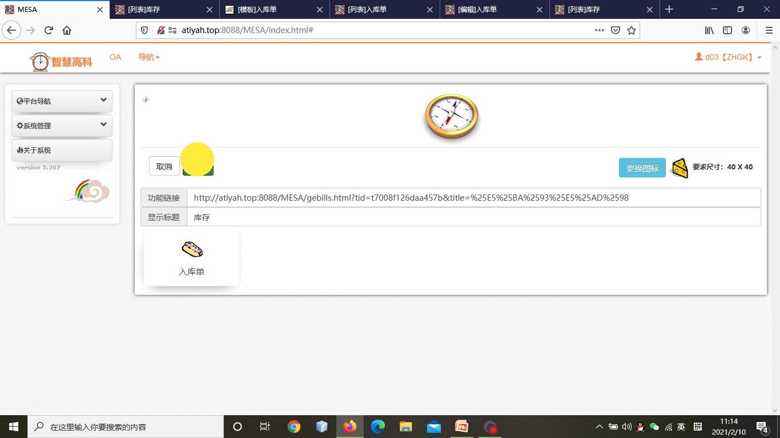Image resolution: width=780 pixels, height=438 pixels.
Task: Click the 显示标题 input field
Action: point(473,217)
